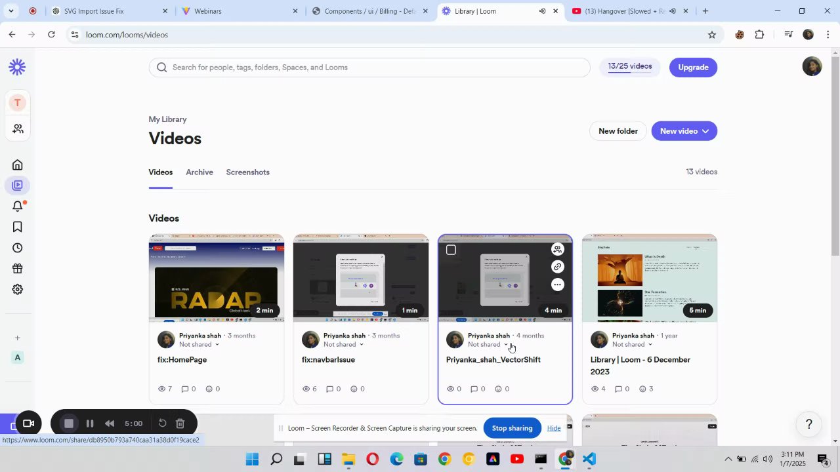Go to Home via sidebar house icon

tap(18, 165)
